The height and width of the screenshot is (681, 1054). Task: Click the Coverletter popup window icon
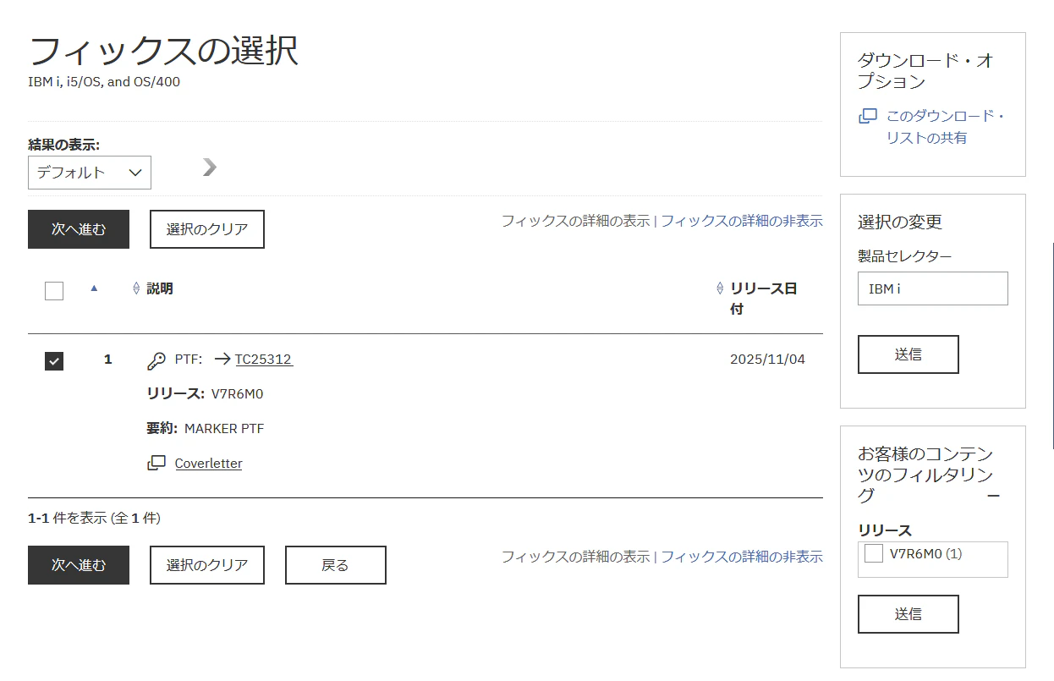(156, 463)
